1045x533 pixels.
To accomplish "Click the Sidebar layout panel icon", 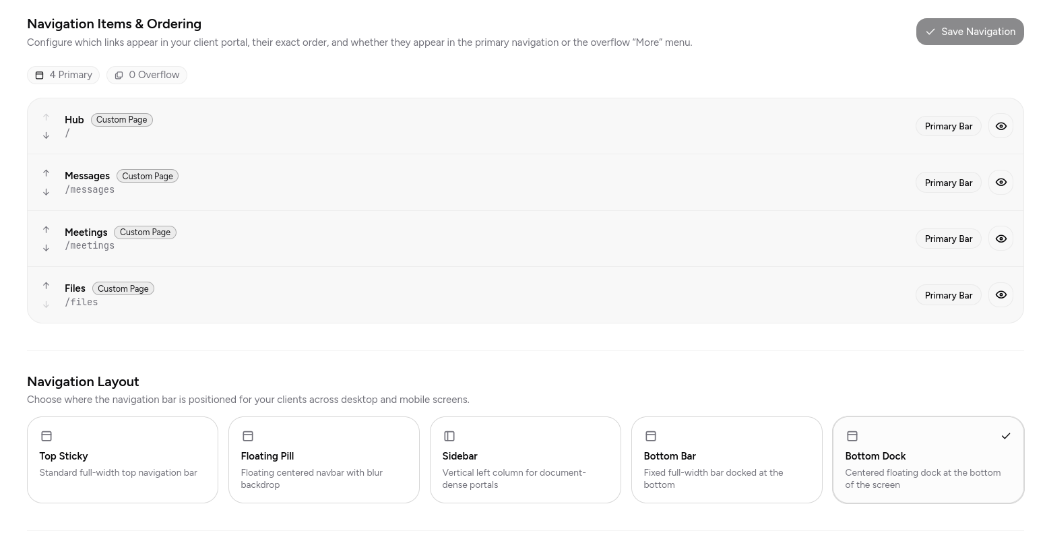I will click(x=449, y=436).
